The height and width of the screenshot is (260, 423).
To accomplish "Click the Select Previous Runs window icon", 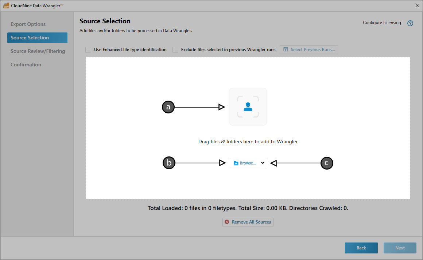I will pyautogui.click(x=286, y=50).
